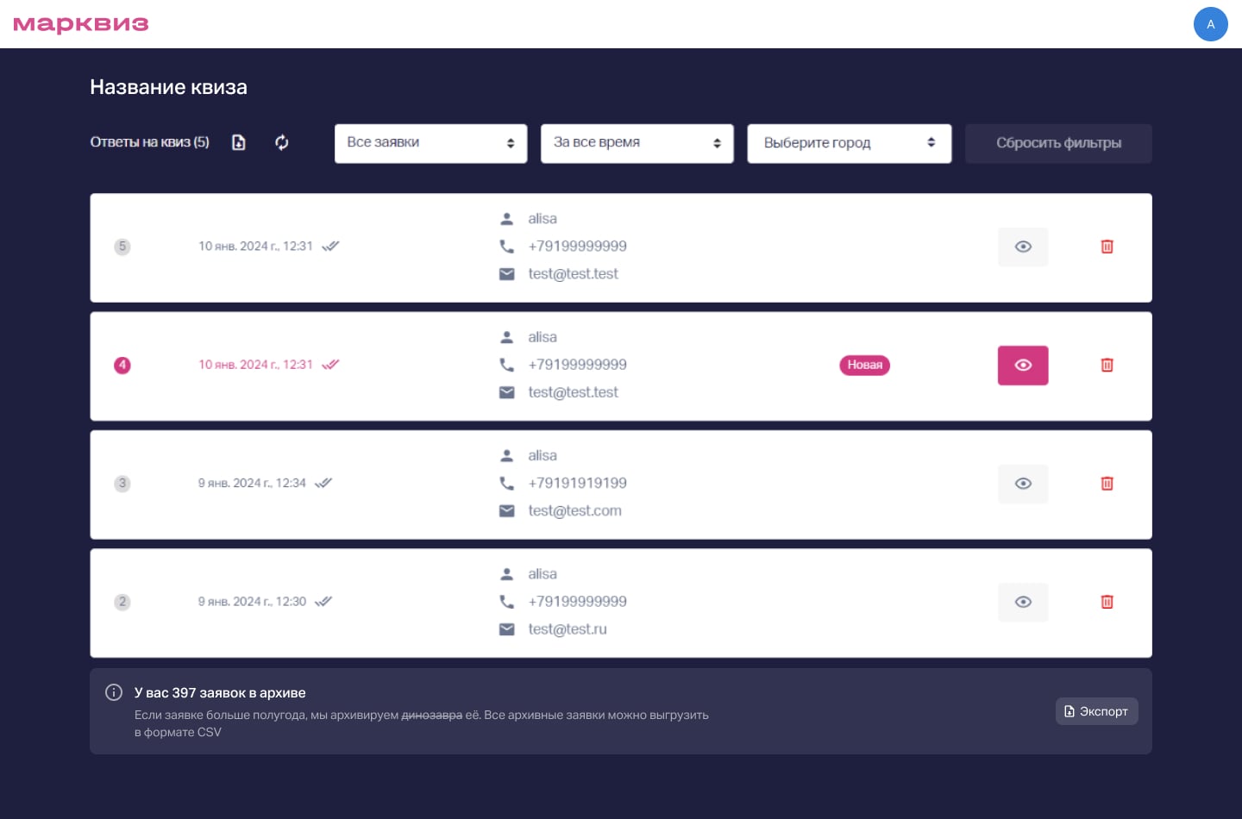Click the read checkmarks on answer 3
This screenshot has width=1242, height=819.
323,482
